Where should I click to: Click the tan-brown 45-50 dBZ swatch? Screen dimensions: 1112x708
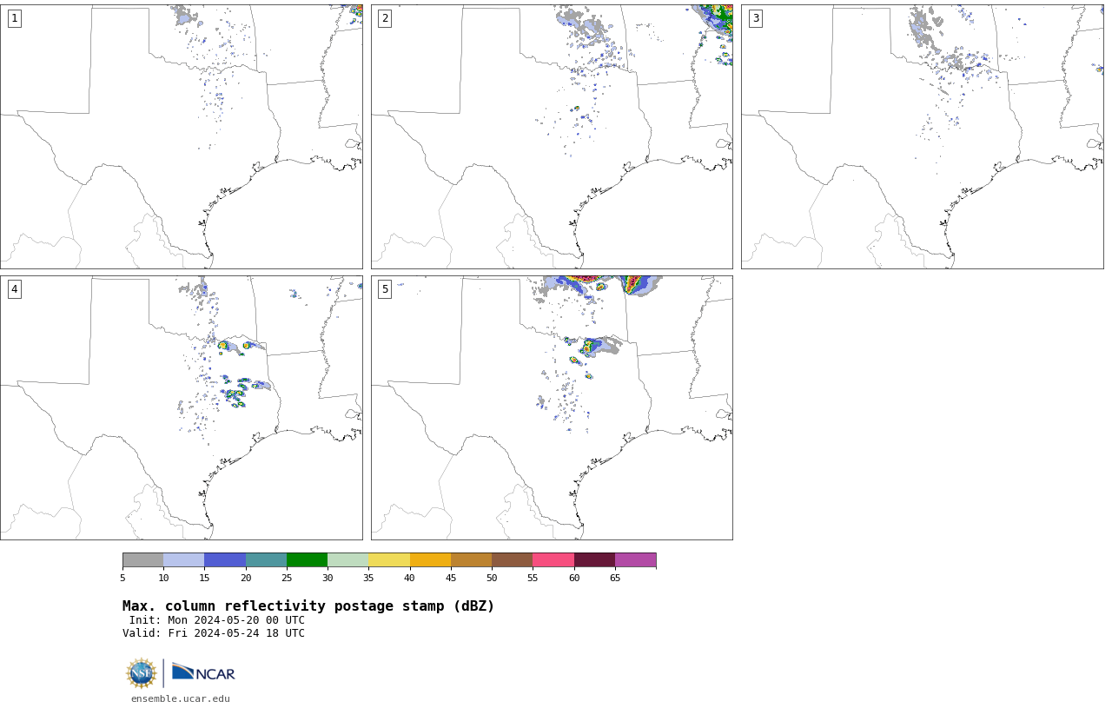pos(471,559)
